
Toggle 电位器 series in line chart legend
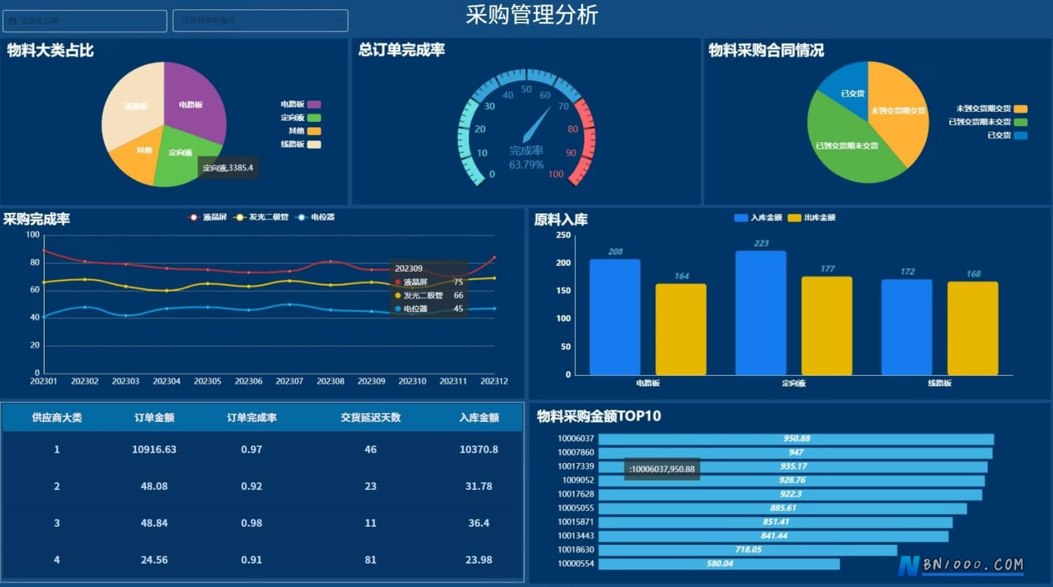(315, 217)
